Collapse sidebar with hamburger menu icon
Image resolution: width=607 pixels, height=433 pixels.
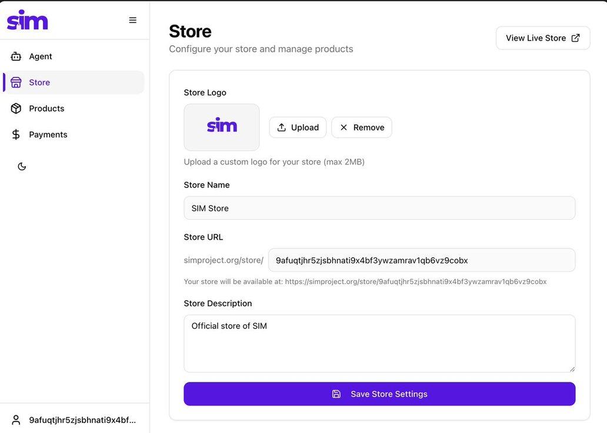[133, 20]
